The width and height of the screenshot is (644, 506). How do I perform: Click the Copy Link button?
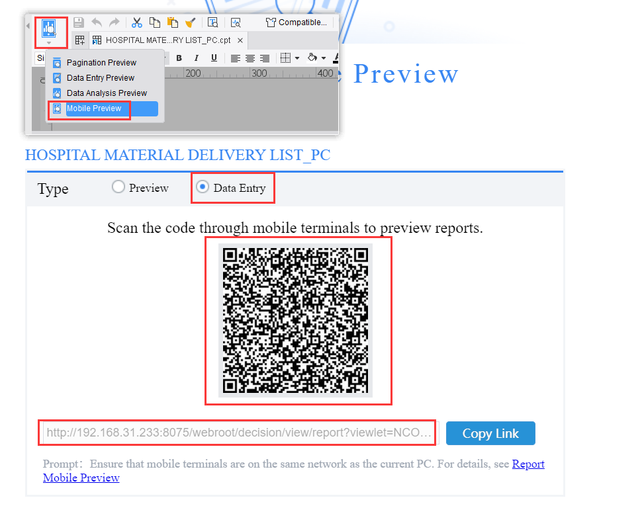[x=490, y=433]
